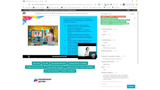This screenshot has height=90, width=160.
Task: Open Арт-песочница Sandia
Action: coord(52,71)
